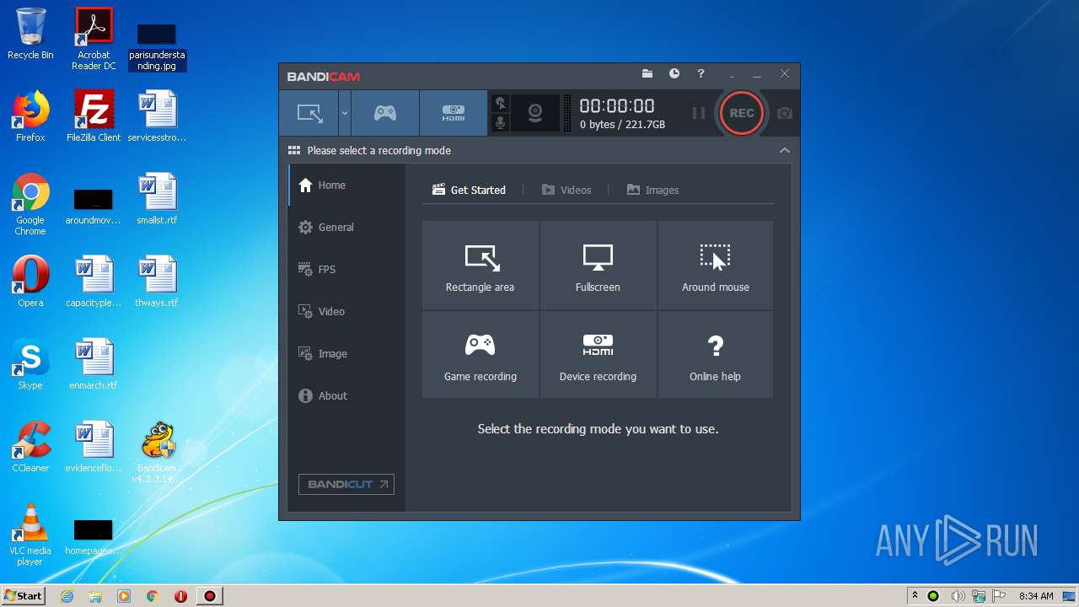Toggle webcam overlay

pos(535,113)
